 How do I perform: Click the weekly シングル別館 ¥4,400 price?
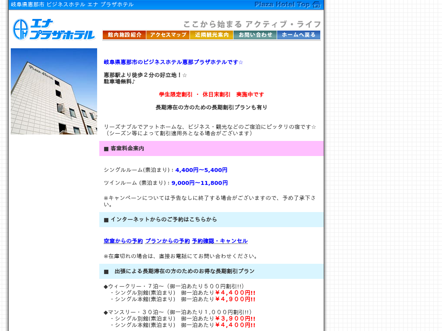[x=235, y=293]
